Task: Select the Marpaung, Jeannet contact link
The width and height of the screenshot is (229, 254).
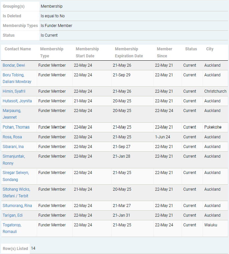Action: [x=12, y=114]
